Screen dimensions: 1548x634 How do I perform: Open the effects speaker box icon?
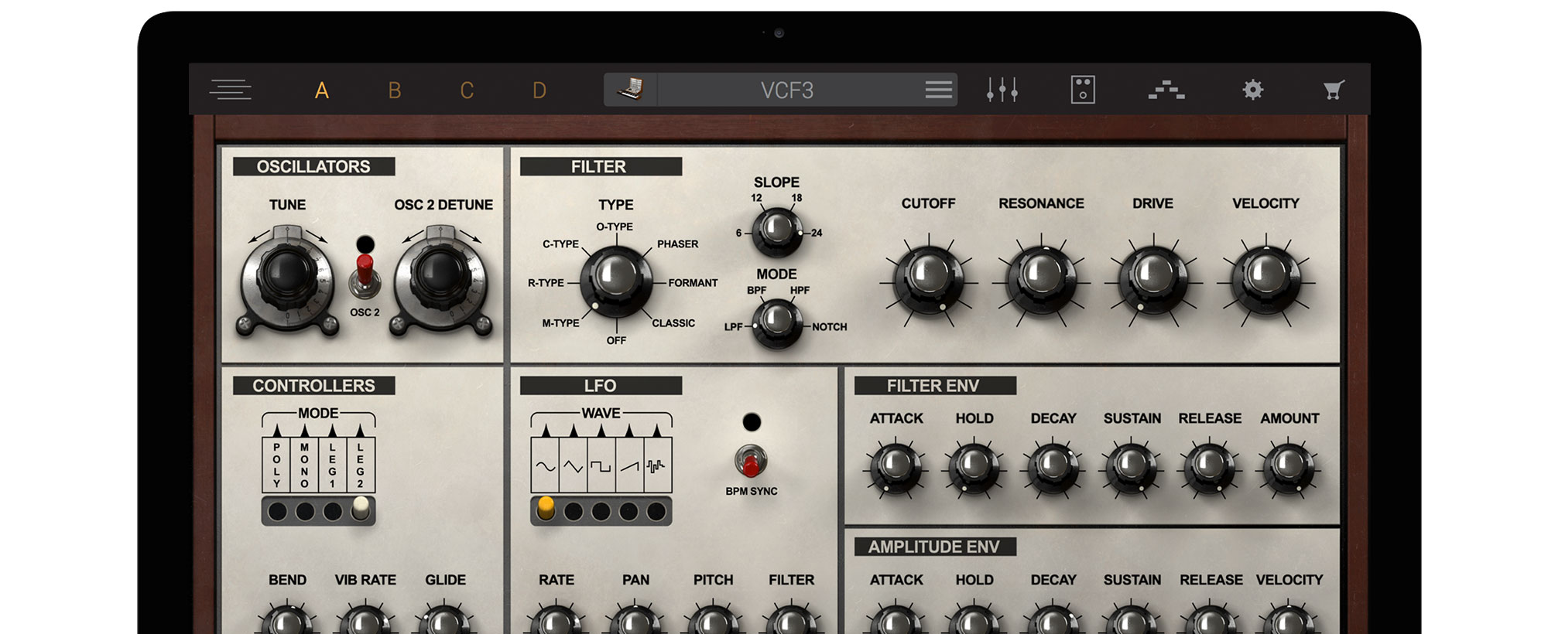click(x=1083, y=90)
